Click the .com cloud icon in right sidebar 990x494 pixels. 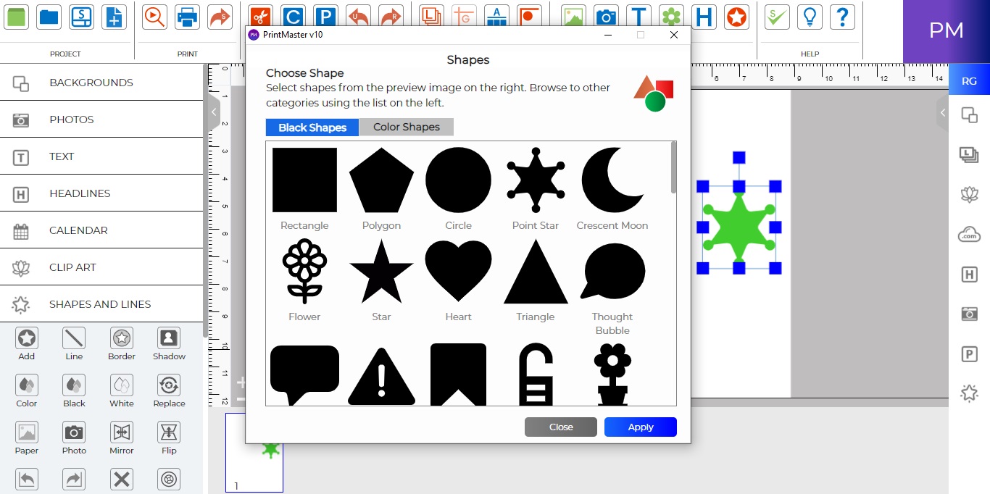pyautogui.click(x=969, y=234)
